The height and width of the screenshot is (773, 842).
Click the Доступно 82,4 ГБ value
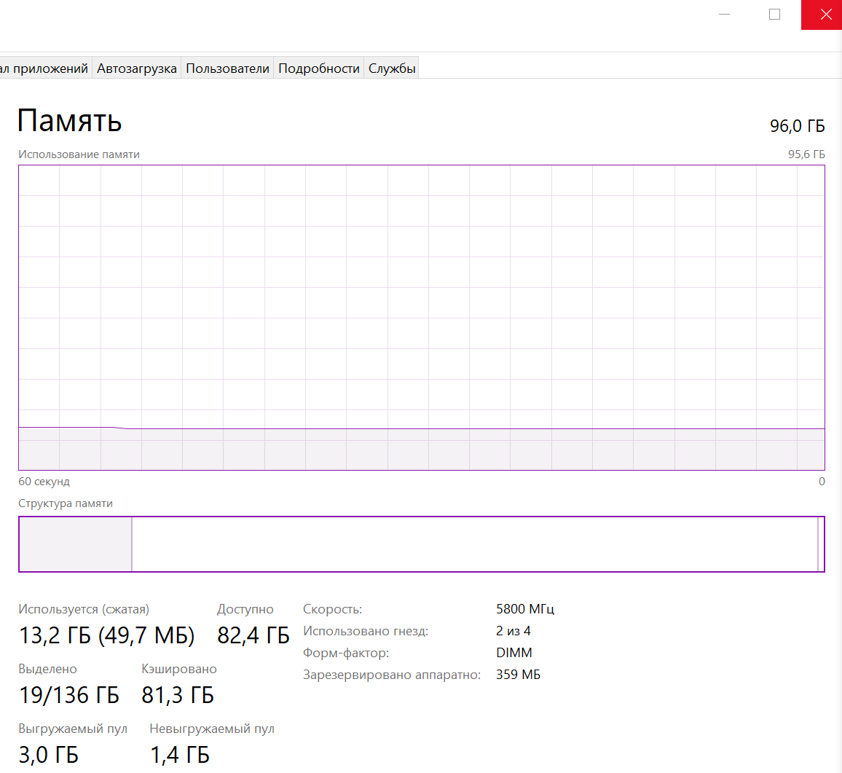(253, 635)
